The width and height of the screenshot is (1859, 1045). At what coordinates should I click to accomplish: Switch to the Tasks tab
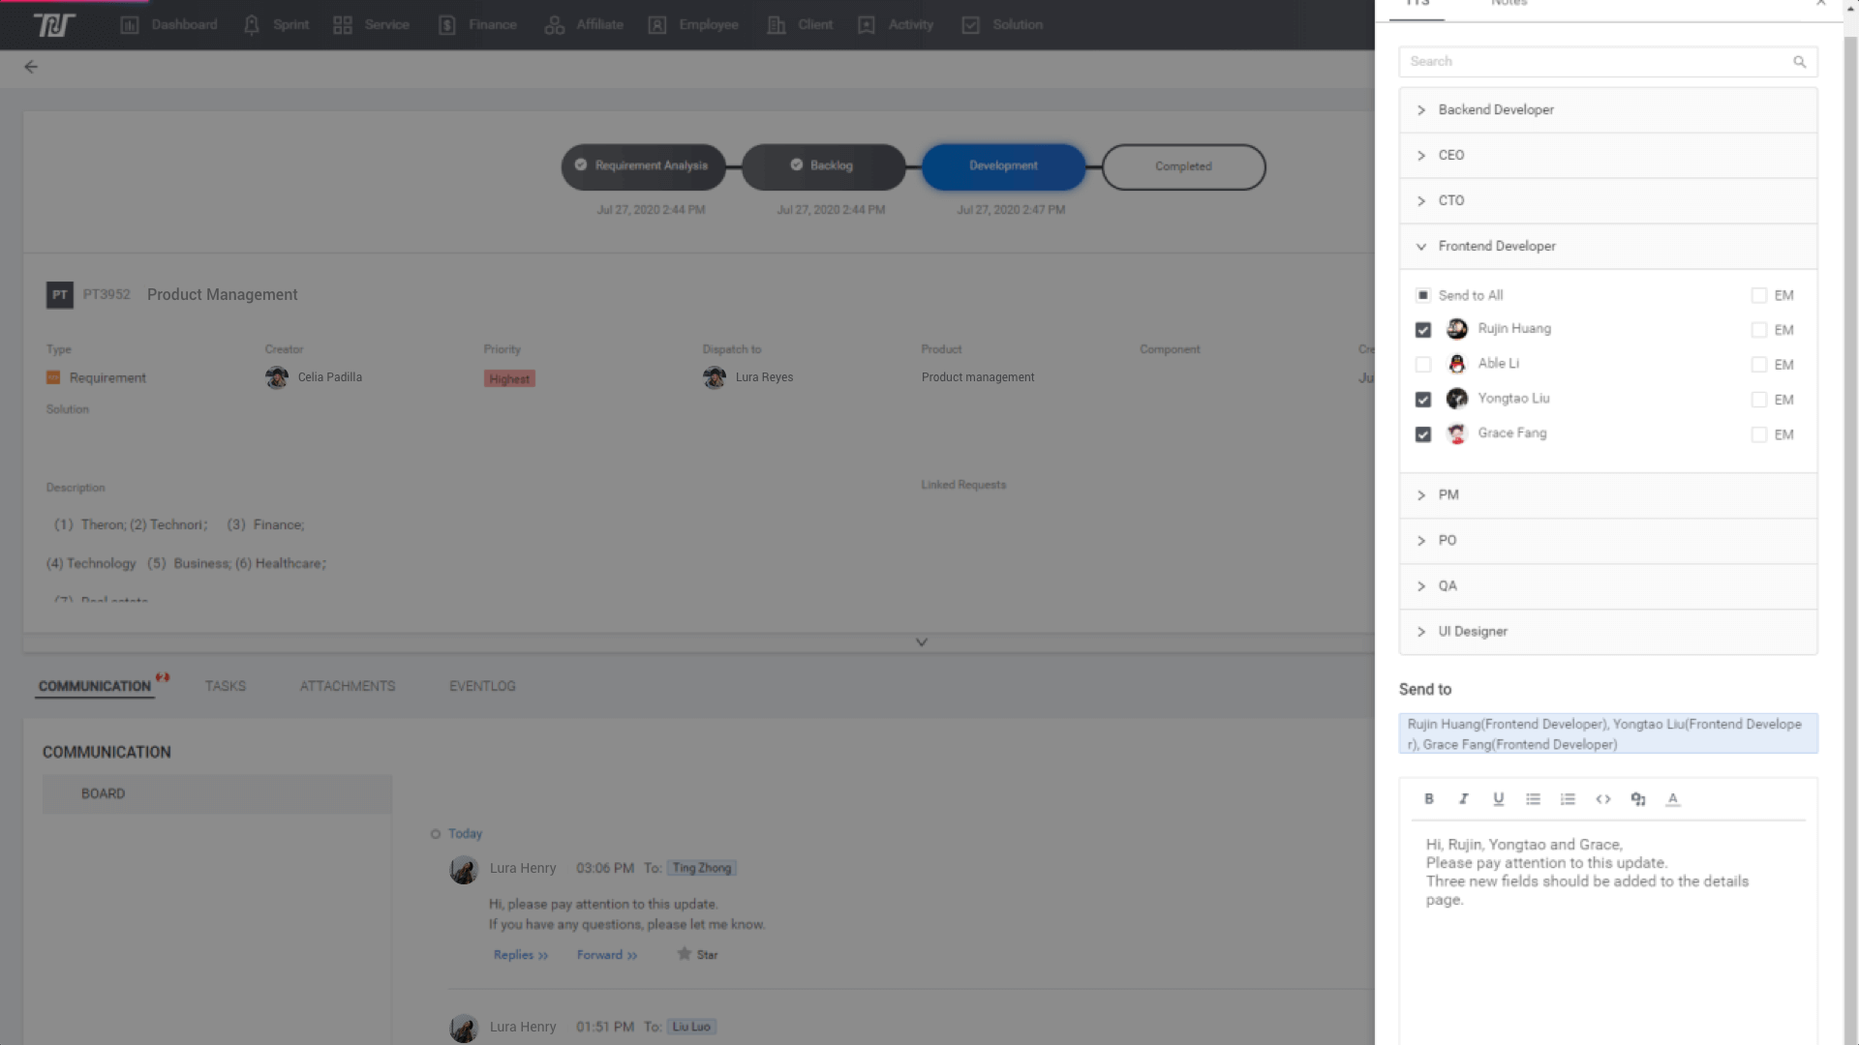226,686
